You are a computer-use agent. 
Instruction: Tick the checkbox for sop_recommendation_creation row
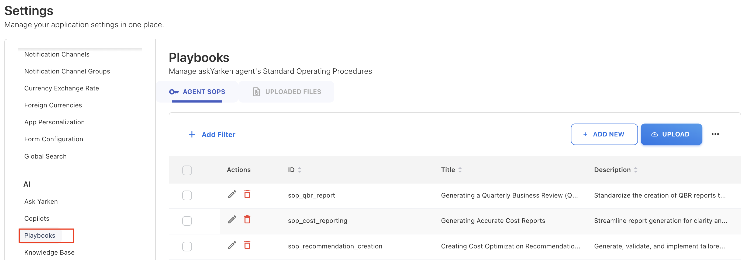point(187,247)
